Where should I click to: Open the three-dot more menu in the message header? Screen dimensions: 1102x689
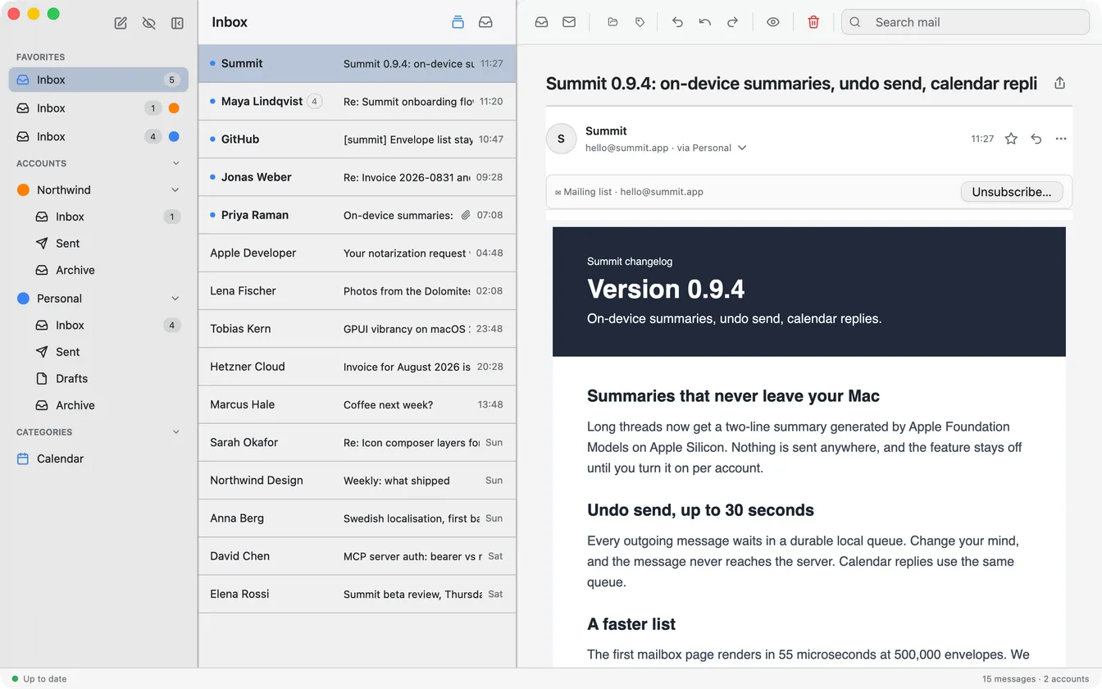[x=1061, y=139]
